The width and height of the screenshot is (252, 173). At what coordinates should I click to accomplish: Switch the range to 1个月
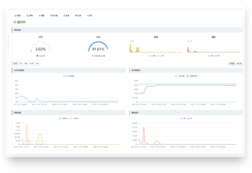(31, 63)
